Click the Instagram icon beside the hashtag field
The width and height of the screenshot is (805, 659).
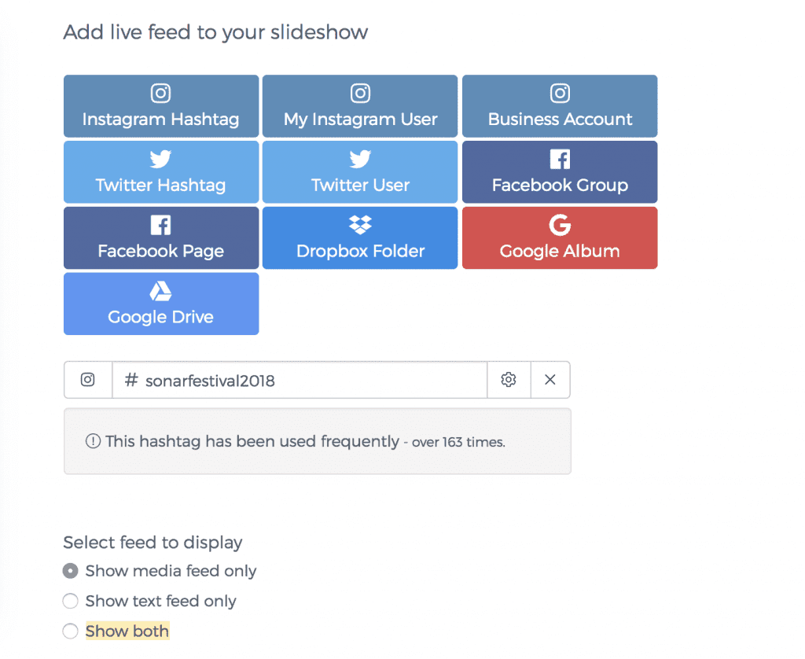(88, 380)
